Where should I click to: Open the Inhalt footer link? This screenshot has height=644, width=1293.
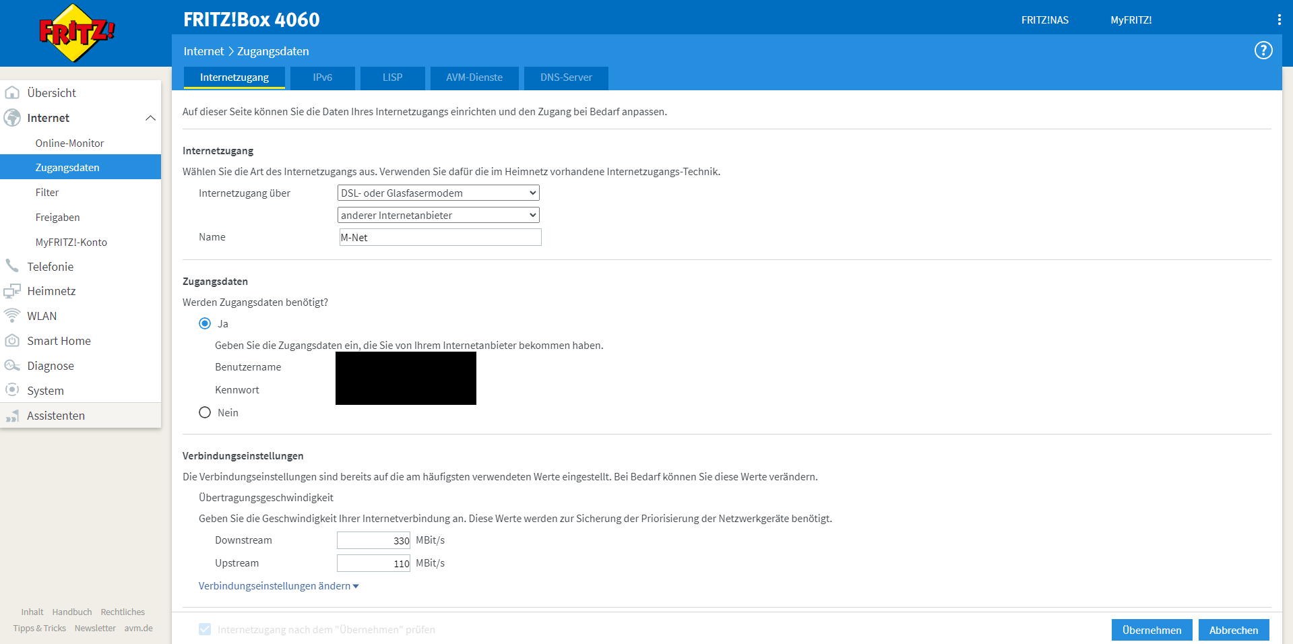[32, 612]
